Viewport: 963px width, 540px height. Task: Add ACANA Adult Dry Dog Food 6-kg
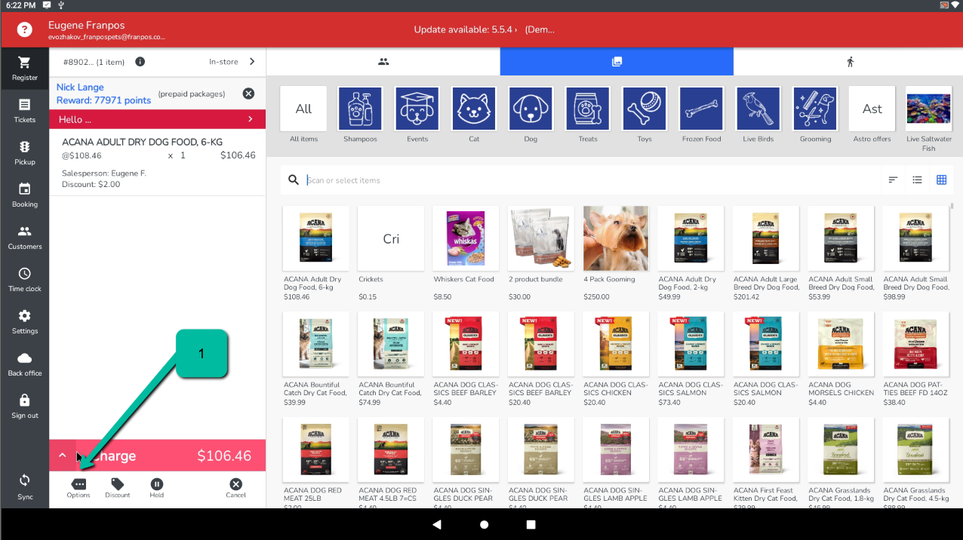coord(315,253)
